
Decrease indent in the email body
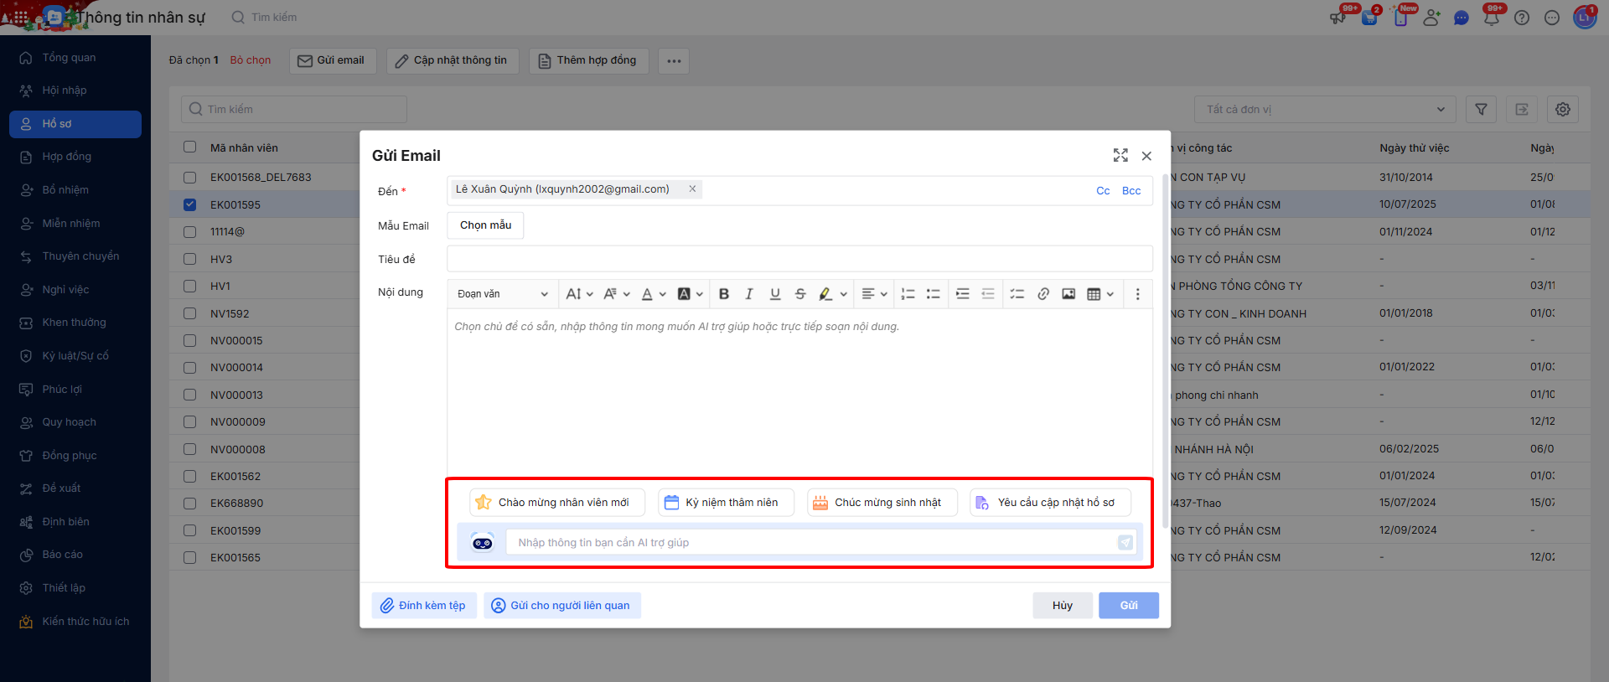(988, 294)
